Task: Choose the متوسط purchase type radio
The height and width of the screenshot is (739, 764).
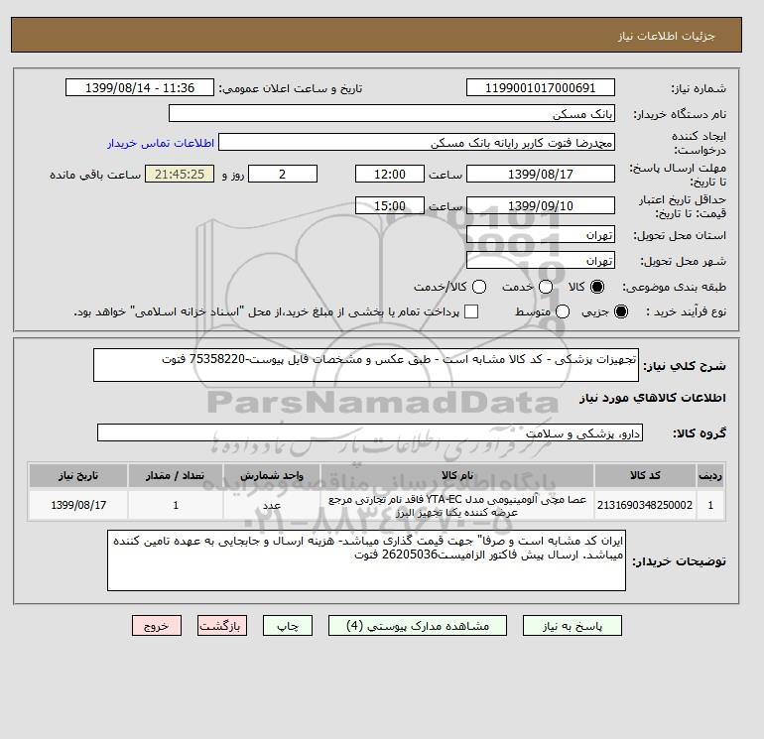Action: pyautogui.click(x=563, y=311)
